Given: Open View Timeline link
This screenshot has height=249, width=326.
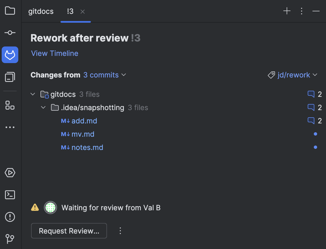Looking at the screenshot, I should coord(54,53).
